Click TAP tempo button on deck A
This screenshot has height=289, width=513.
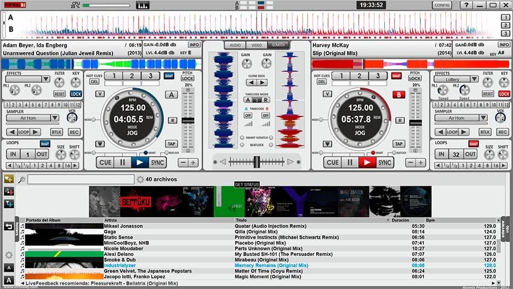click(171, 144)
